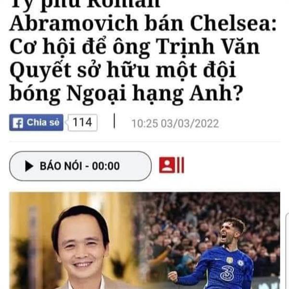Open the 114 share count box
The image size is (289, 289).
point(82,122)
